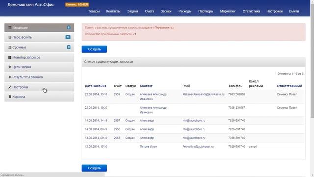Click date 12.08.2014, 15:30

(x=96, y=147)
